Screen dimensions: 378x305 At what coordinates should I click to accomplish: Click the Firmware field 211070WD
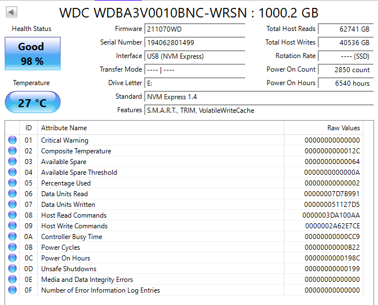pos(195,29)
